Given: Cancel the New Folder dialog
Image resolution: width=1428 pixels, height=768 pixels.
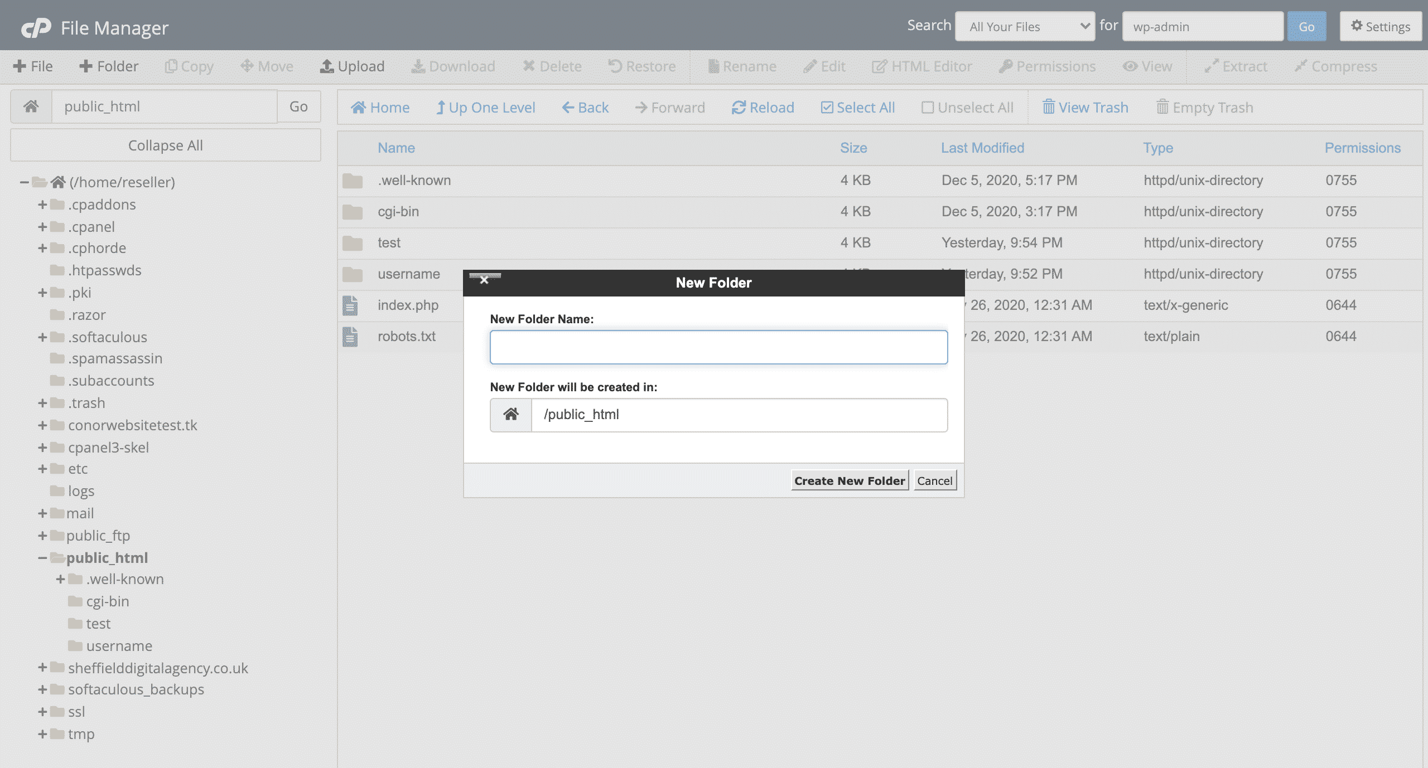Looking at the screenshot, I should point(935,480).
